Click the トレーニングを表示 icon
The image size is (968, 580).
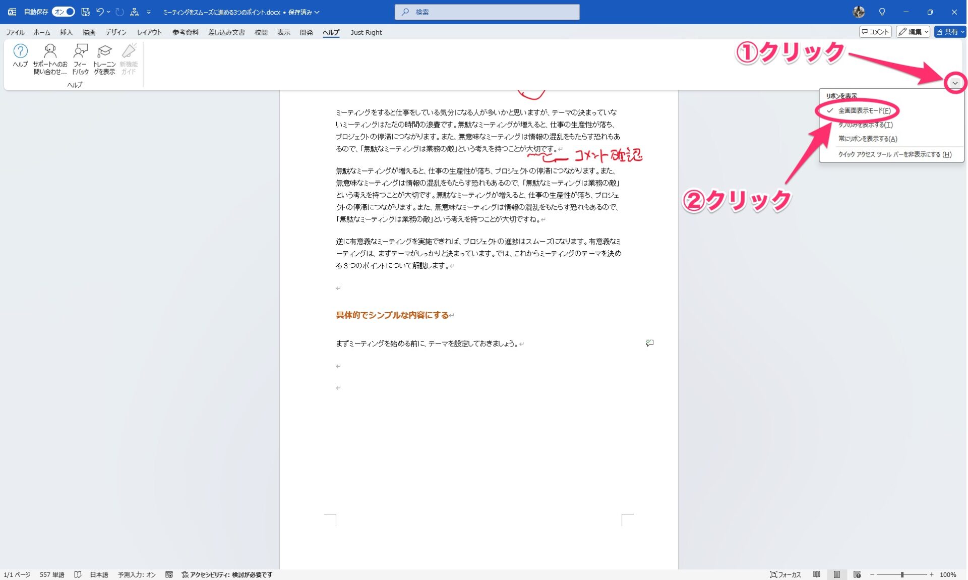tap(103, 56)
